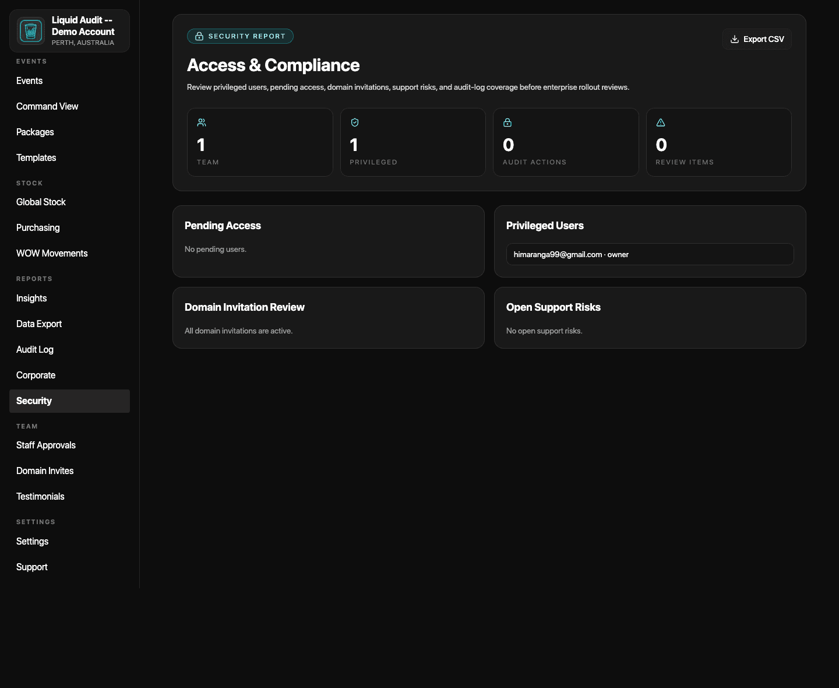Click the Access & Compliance heading
Image resolution: width=839 pixels, height=688 pixels.
pyautogui.click(x=273, y=65)
